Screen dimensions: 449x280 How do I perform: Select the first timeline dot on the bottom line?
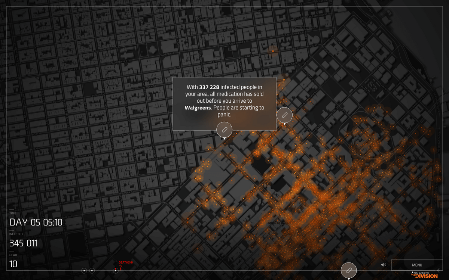pos(84,270)
